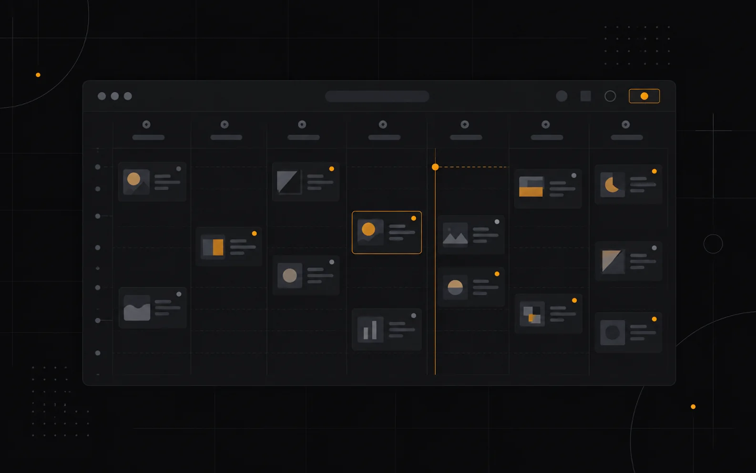Click the thumbnail with orange bottom stripe
756x473 pixels.
(x=531, y=186)
